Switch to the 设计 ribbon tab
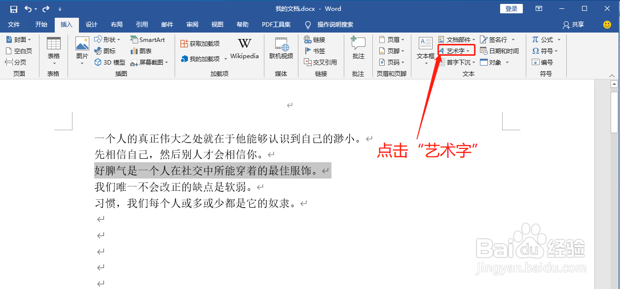 (91, 25)
